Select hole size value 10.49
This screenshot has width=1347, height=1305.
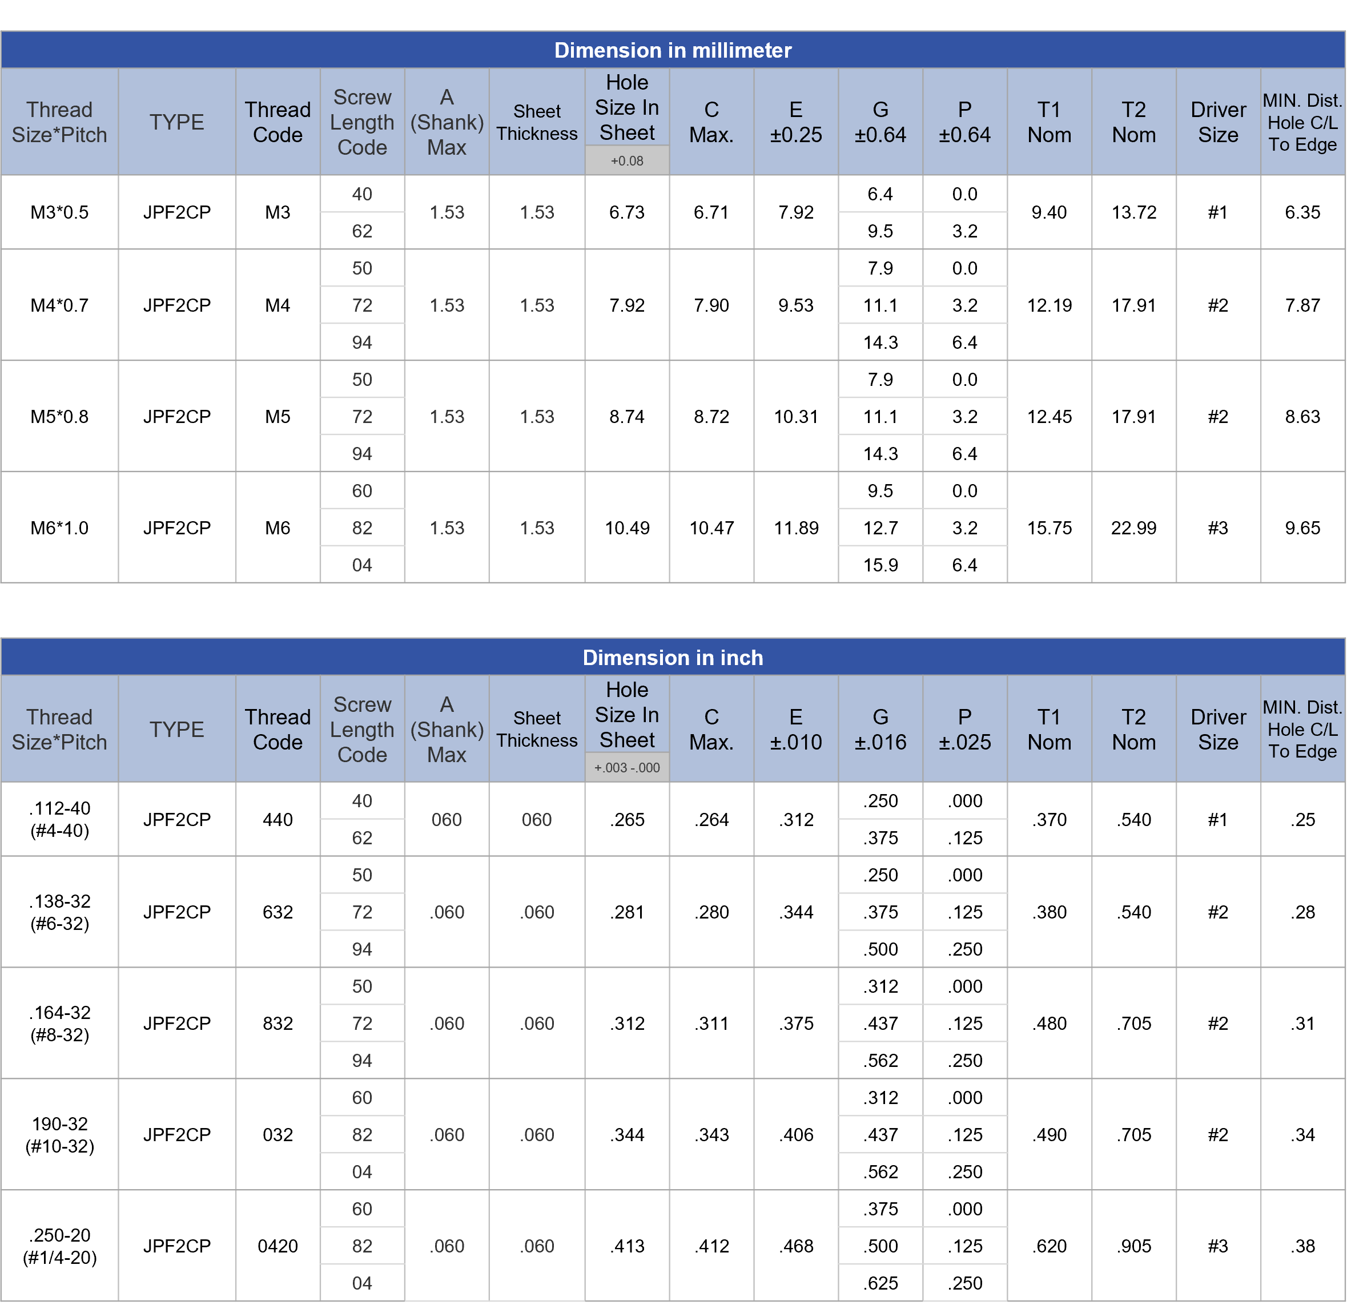tap(627, 528)
